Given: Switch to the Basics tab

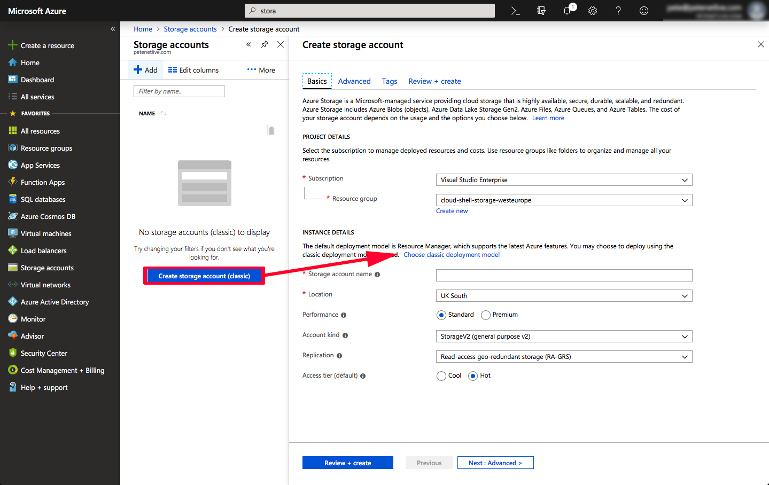Looking at the screenshot, I should pos(317,81).
